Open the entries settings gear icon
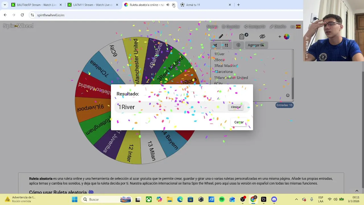Image resolution: width=364 pixels, height=205 pixels. tap(238, 45)
